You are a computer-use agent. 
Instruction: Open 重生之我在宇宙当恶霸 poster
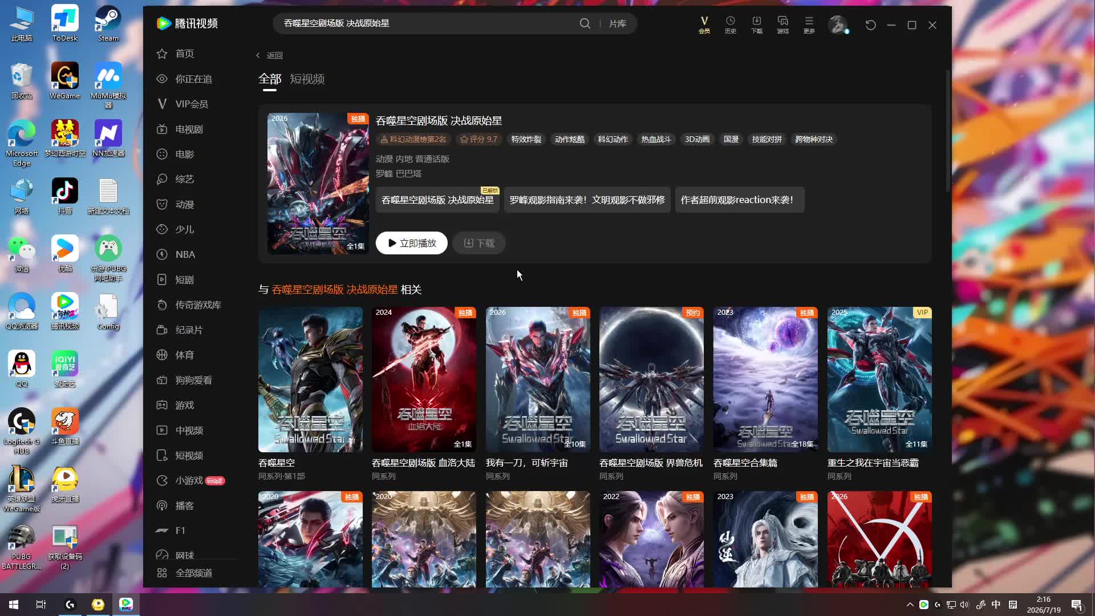[x=879, y=379]
